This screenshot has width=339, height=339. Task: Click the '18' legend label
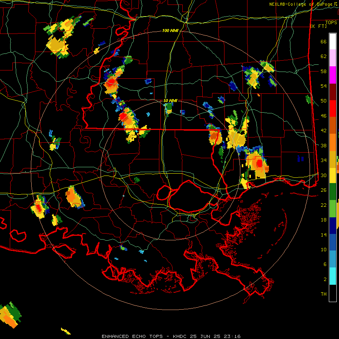tap(324, 220)
